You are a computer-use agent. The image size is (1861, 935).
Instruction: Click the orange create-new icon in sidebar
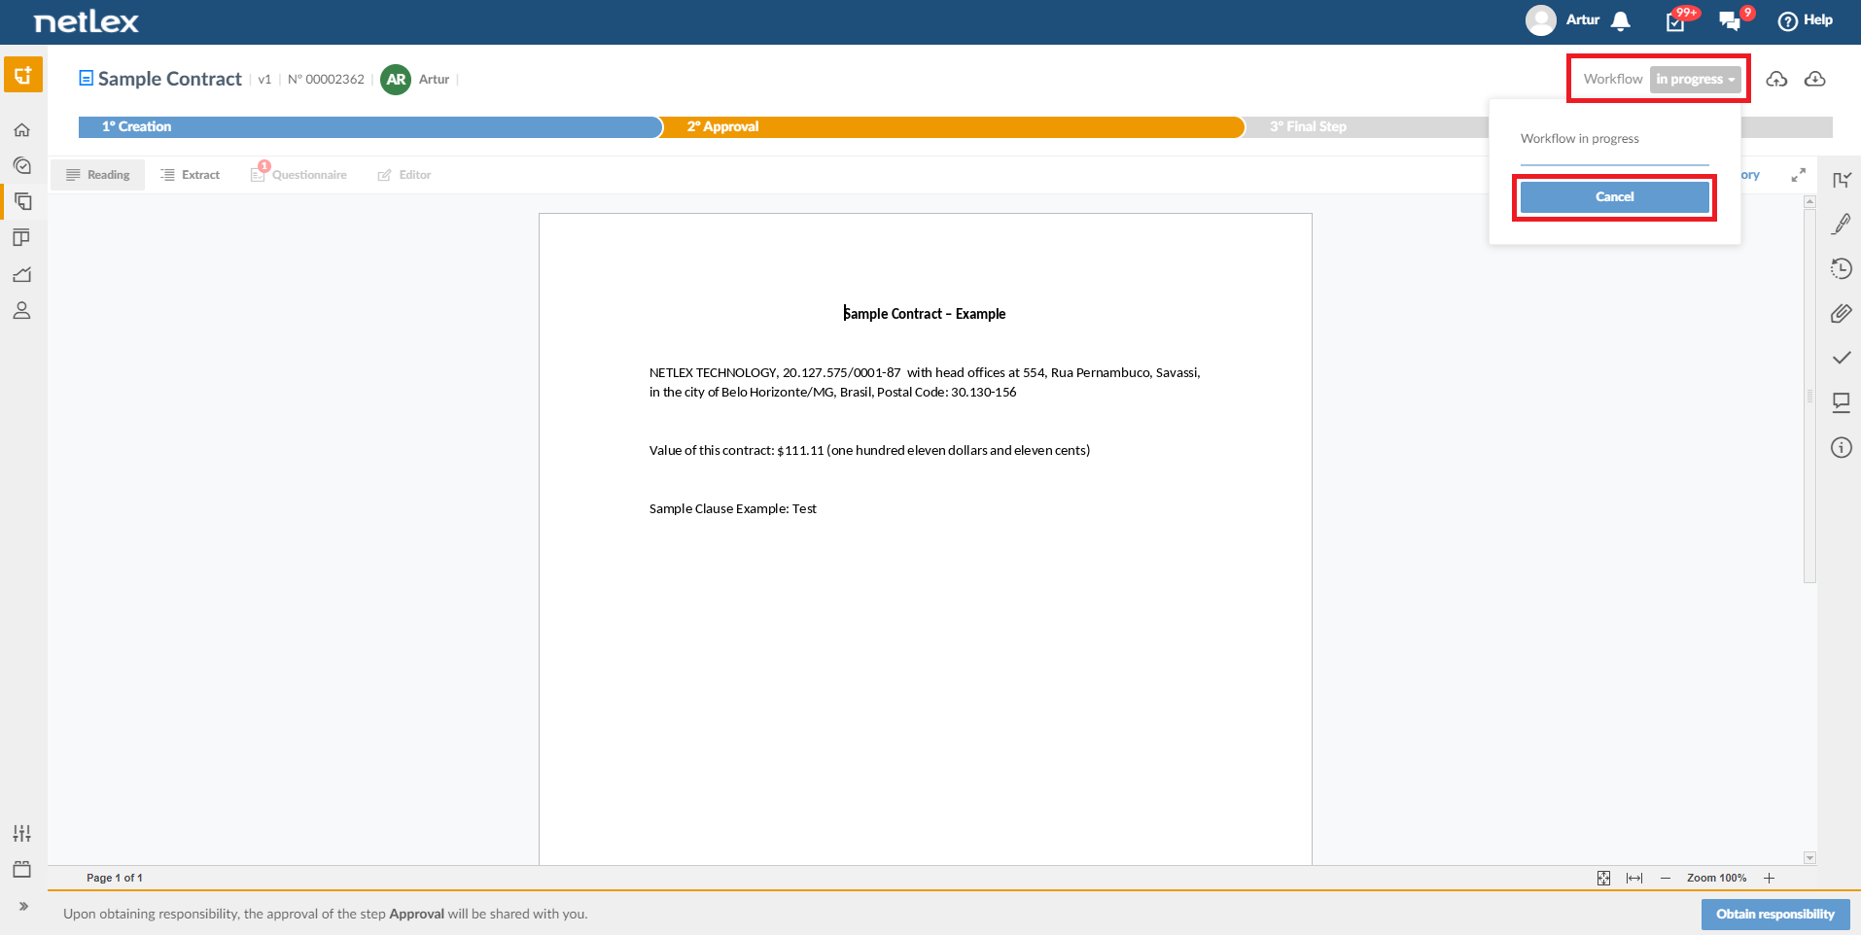click(23, 75)
